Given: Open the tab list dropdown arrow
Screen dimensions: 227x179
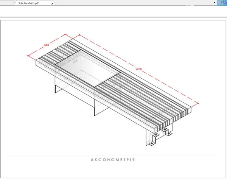Looking at the screenshot, I should 215,3.
